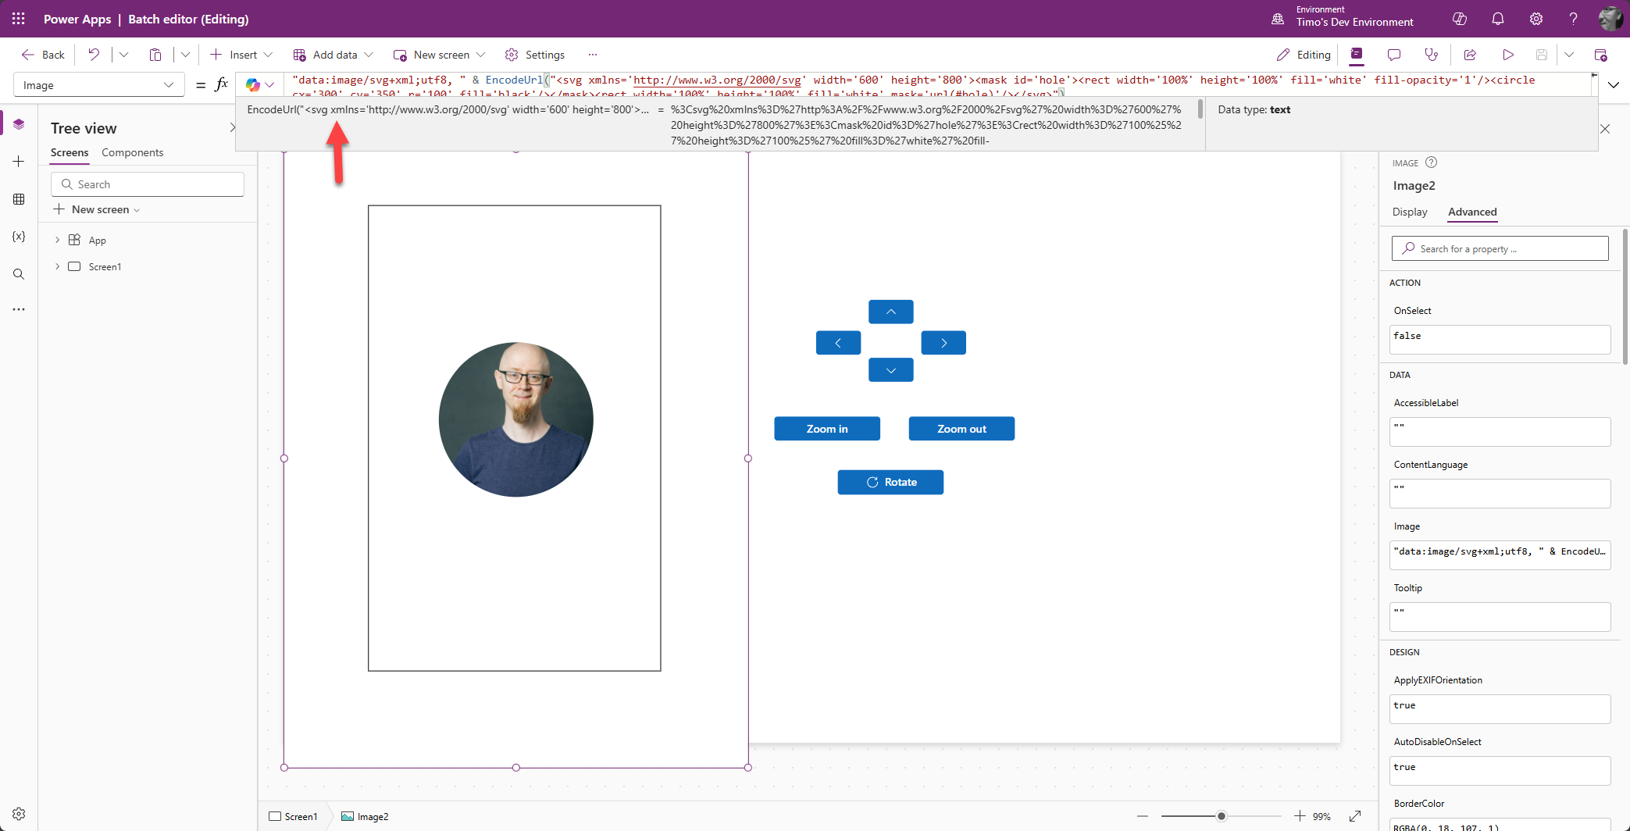Image resolution: width=1630 pixels, height=831 pixels.
Task: Expand the Screen1 tree item
Action: [57, 267]
